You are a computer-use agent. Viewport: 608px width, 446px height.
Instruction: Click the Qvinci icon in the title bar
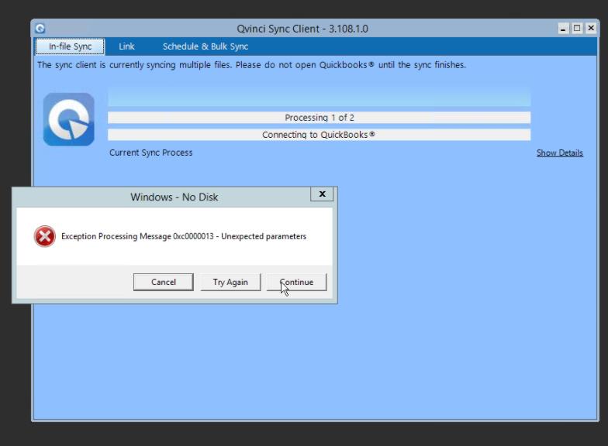(x=40, y=29)
